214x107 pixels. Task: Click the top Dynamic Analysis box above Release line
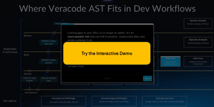(x=198, y=24)
